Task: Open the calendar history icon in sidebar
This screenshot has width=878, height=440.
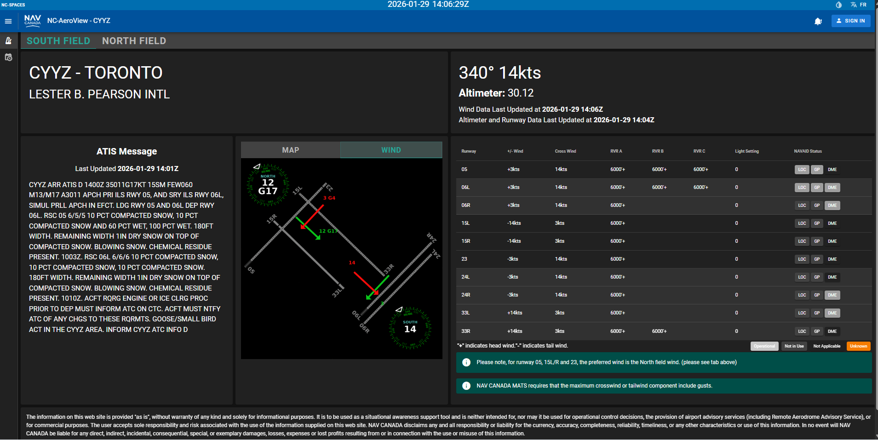Action: tap(8, 57)
